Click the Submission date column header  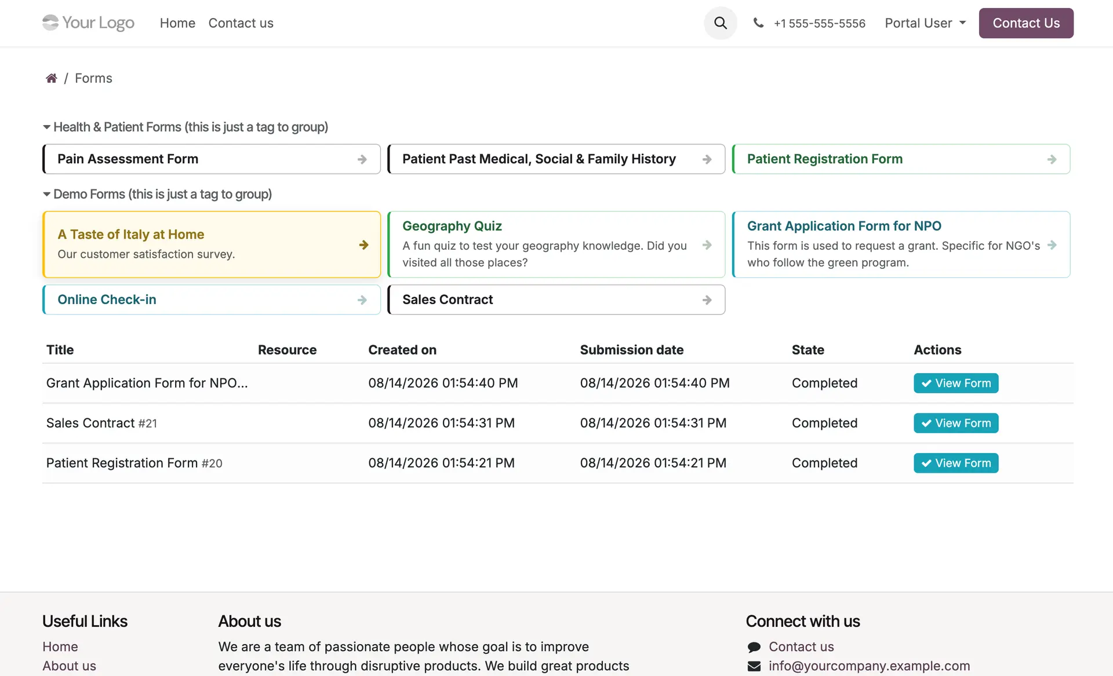click(x=632, y=350)
